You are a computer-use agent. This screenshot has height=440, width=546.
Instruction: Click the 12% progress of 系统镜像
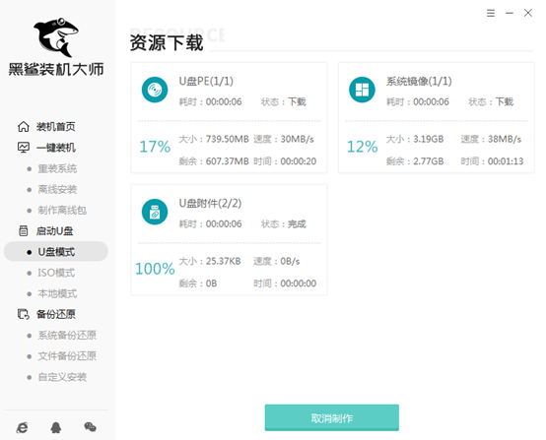pos(362,147)
